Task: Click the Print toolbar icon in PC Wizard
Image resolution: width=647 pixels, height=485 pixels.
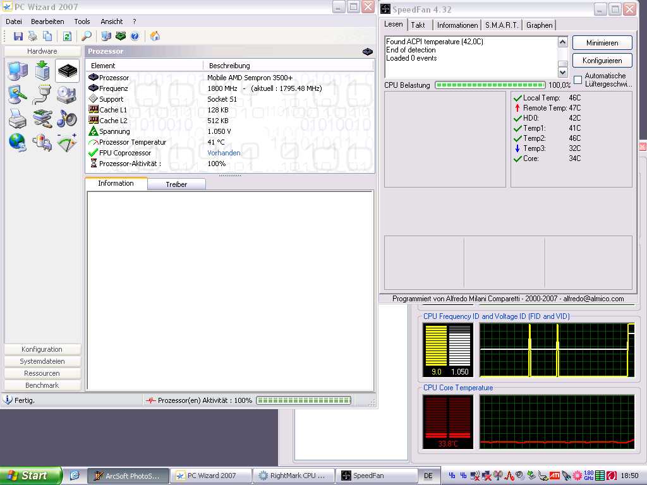Action: point(33,36)
